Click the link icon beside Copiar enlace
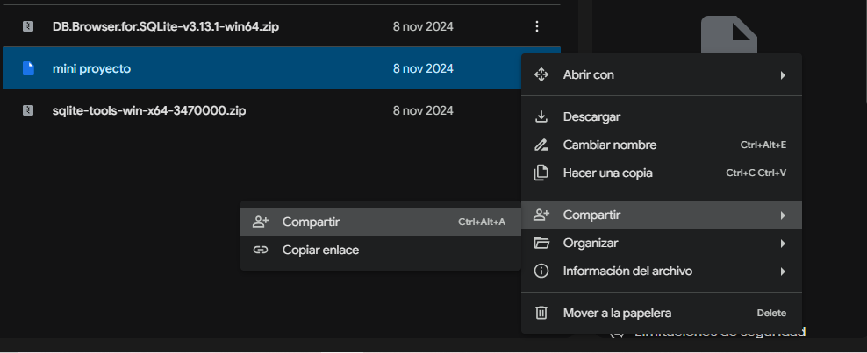The image size is (867, 353). click(260, 250)
